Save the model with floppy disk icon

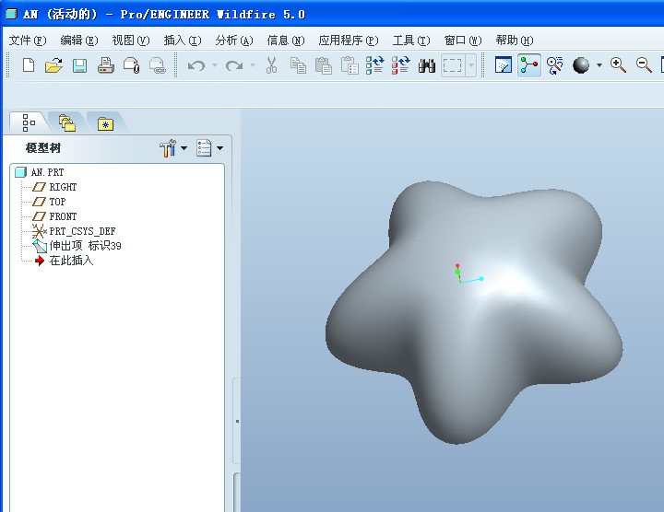tap(79, 66)
